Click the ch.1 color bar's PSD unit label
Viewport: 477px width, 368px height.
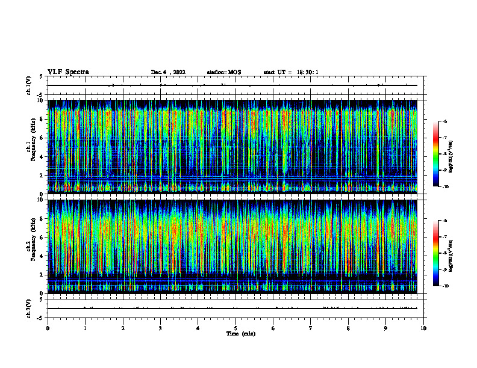pyautogui.click(x=451, y=157)
